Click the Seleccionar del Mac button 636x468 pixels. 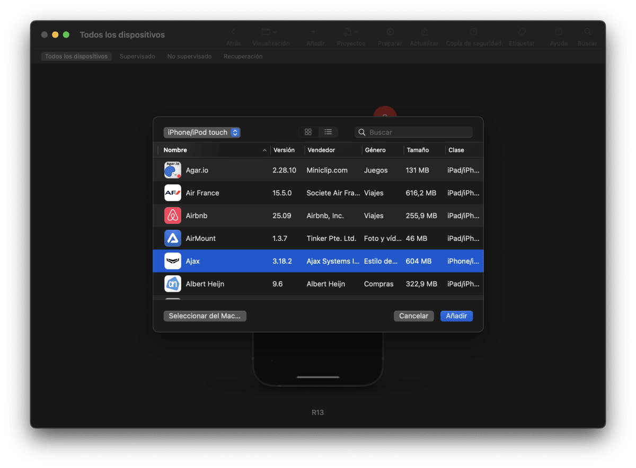pyautogui.click(x=205, y=316)
